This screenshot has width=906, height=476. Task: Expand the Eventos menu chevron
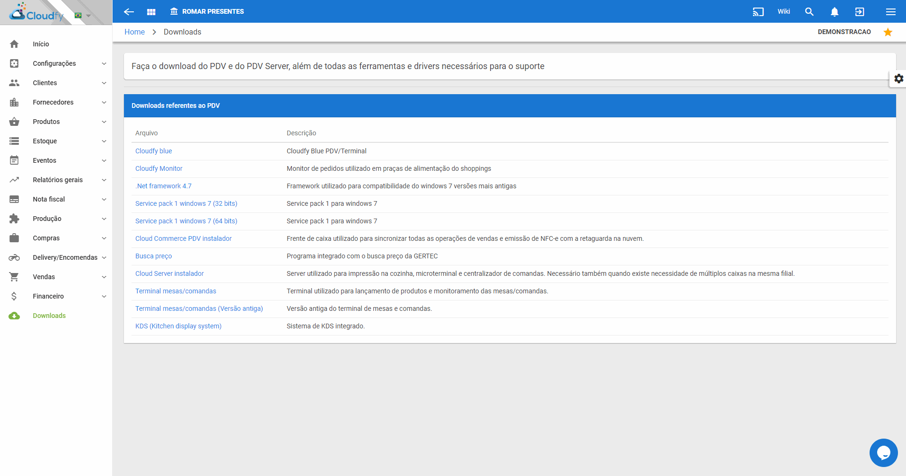tap(104, 160)
